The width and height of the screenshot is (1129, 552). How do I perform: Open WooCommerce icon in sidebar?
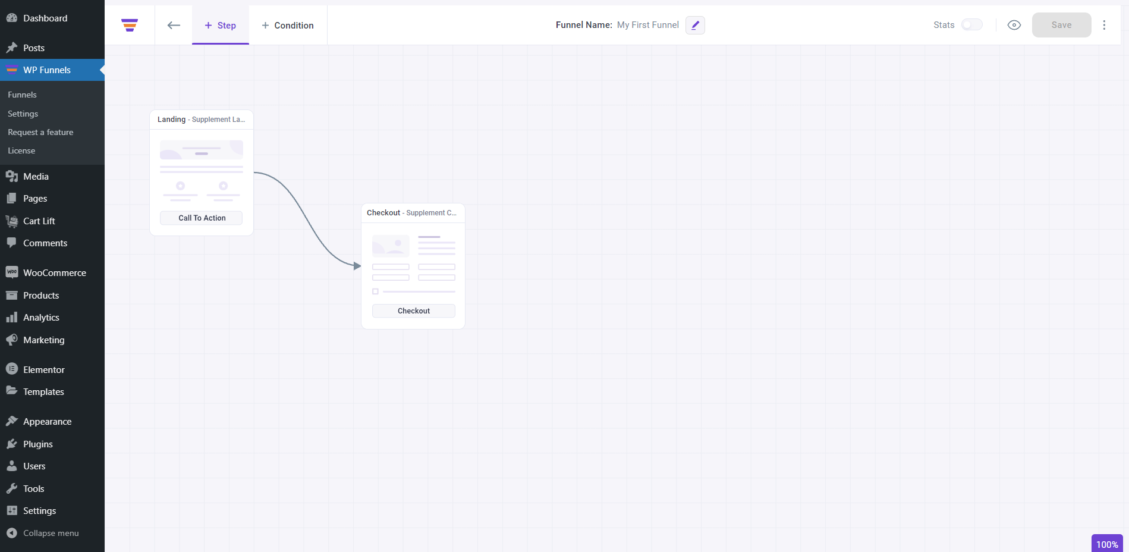[x=12, y=272]
